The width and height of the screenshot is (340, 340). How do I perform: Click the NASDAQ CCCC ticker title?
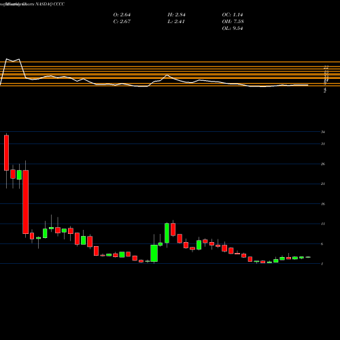tap(50, 4)
